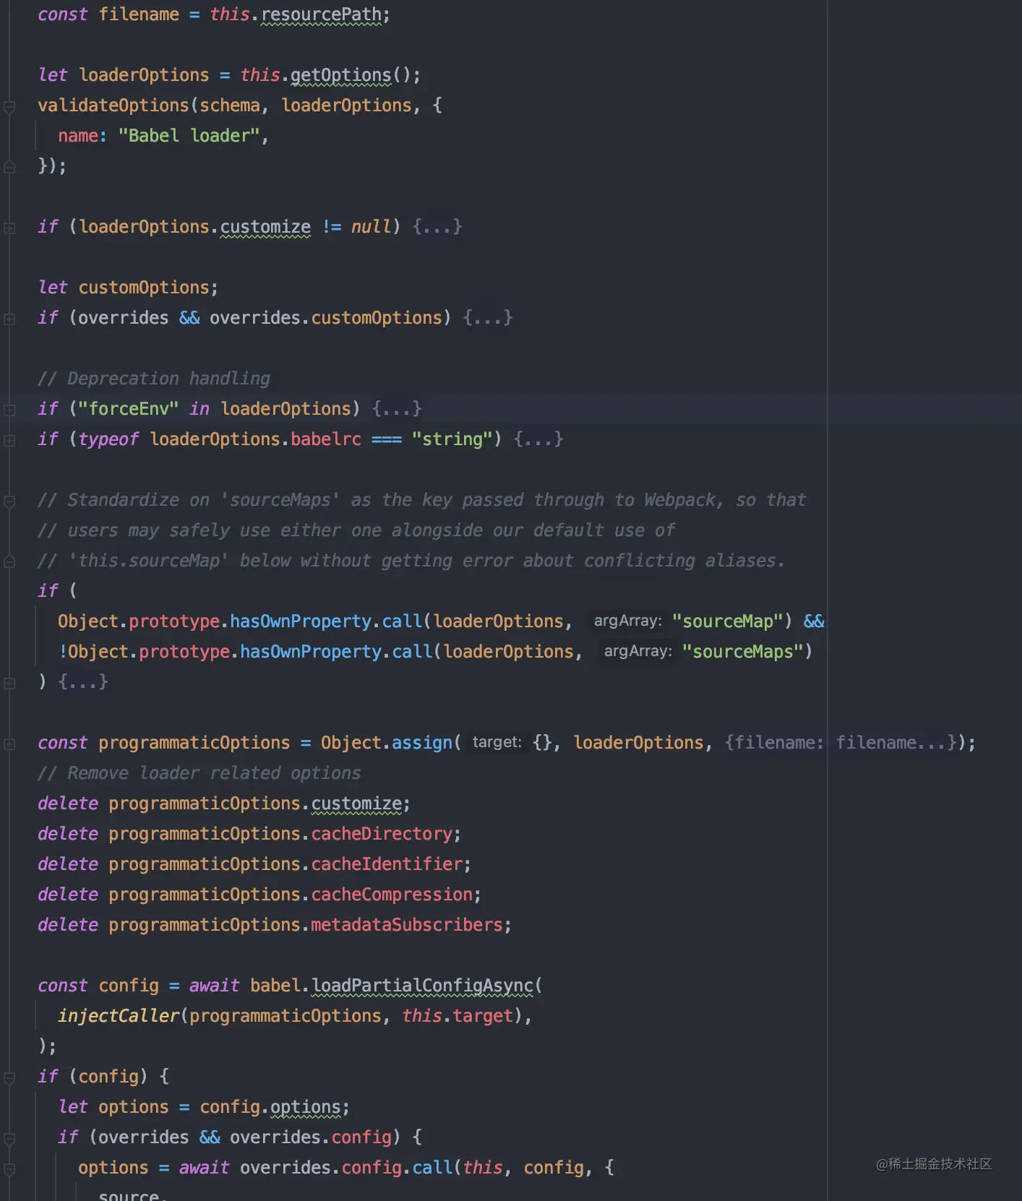Click fold end marker at 'conflicting aliases' comment
The image size is (1022, 1201).
[9, 561]
